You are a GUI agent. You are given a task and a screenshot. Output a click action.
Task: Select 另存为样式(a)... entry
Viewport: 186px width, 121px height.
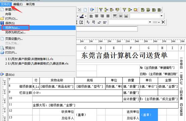pyautogui.click(x=15, y=32)
